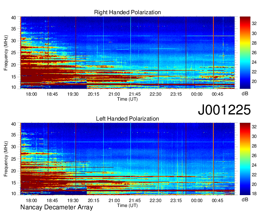Screen dimensions: 261x212
Task: Click "18:45" time tick under Right Handed plot
Action: click(x=52, y=94)
